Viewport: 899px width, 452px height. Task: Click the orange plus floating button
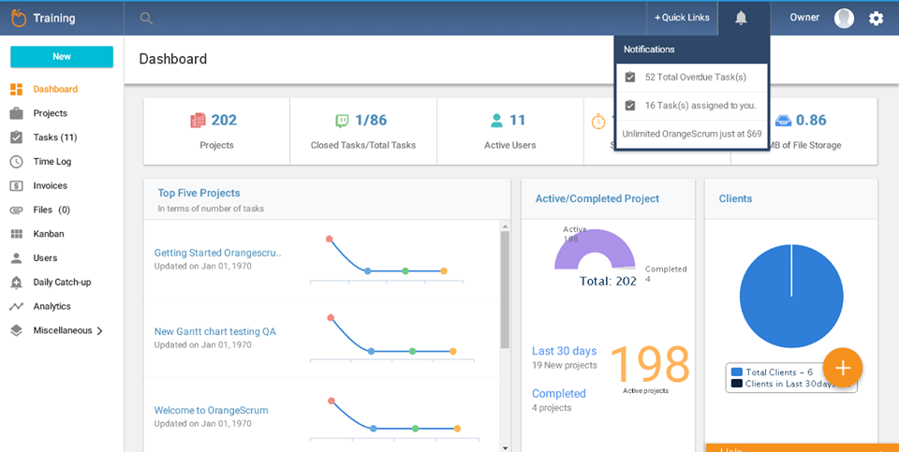point(842,368)
